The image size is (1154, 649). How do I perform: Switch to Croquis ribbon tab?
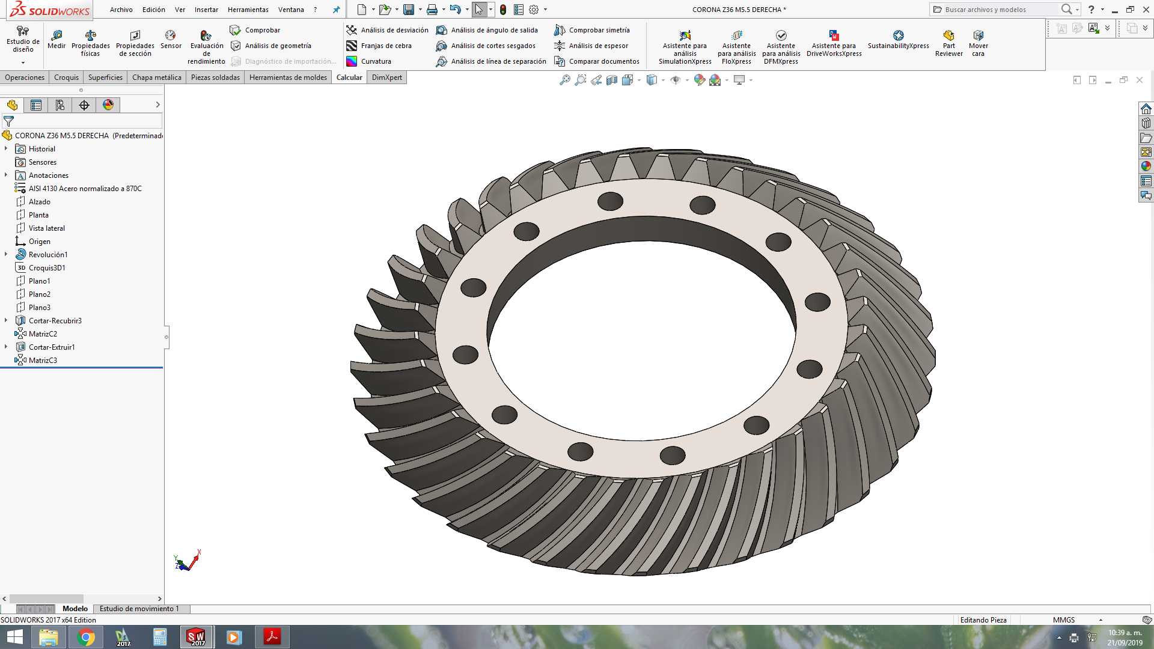pos(66,78)
